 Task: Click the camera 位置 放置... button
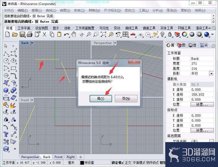click(202, 104)
